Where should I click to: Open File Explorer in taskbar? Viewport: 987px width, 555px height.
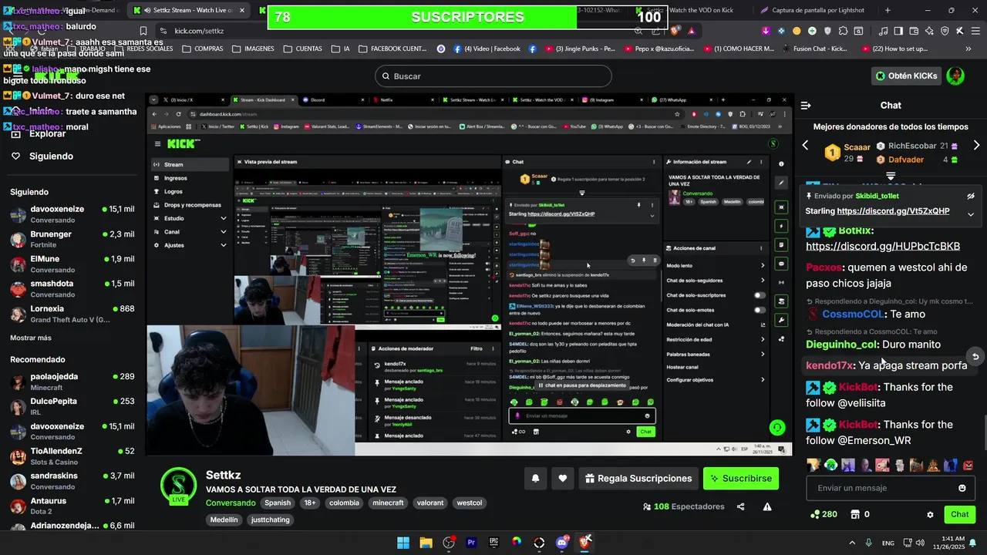pyautogui.click(x=426, y=543)
